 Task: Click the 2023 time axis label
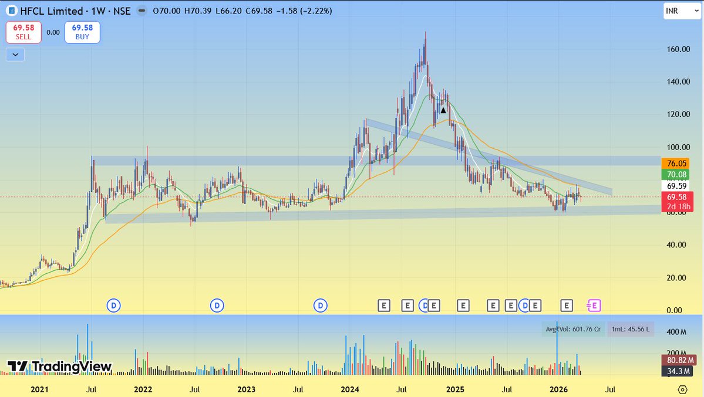point(247,389)
